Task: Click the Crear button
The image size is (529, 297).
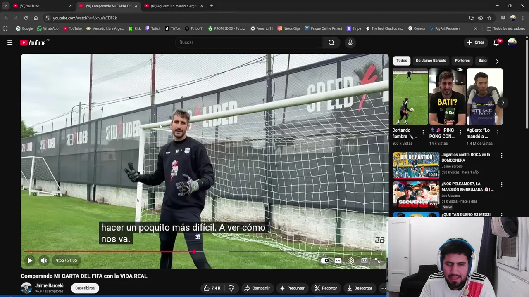Action: [476, 42]
